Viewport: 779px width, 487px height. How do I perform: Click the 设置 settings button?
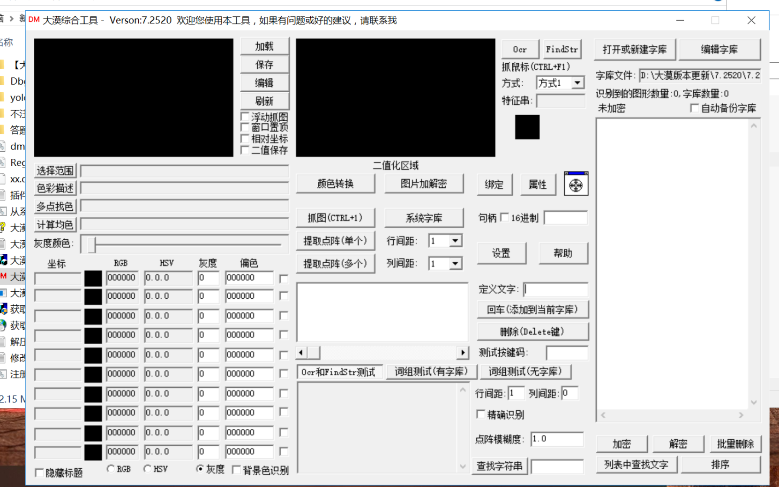click(x=502, y=253)
